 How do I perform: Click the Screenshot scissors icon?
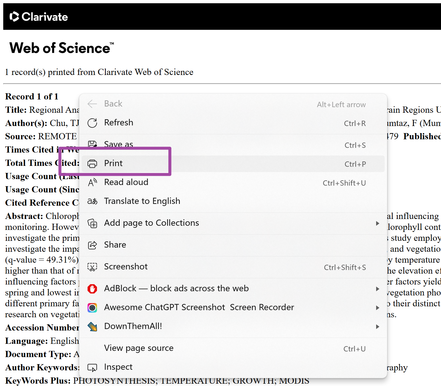click(x=92, y=267)
